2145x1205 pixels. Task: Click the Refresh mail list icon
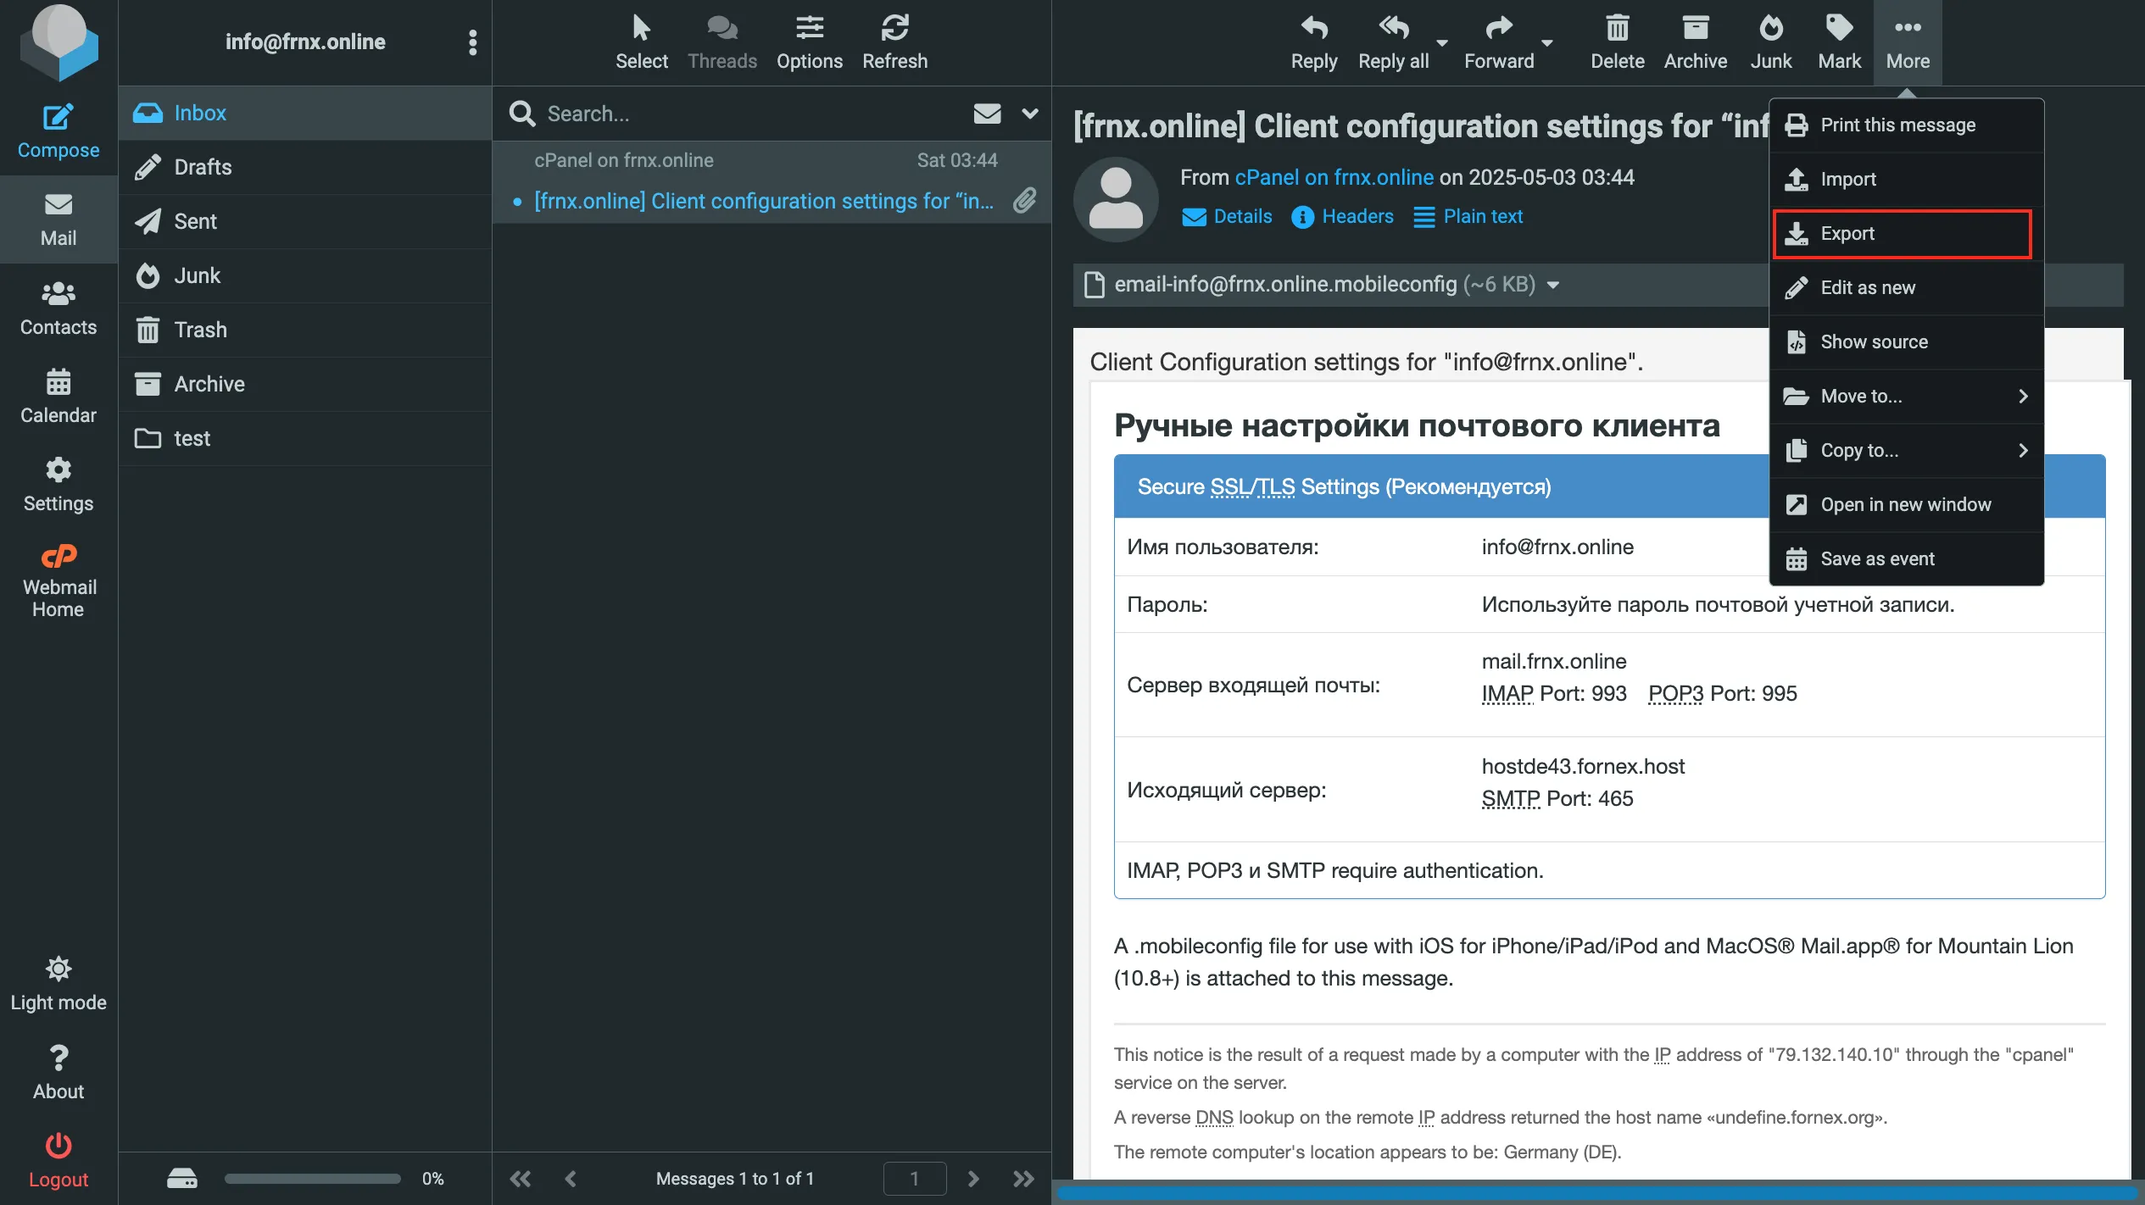point(894,29)
